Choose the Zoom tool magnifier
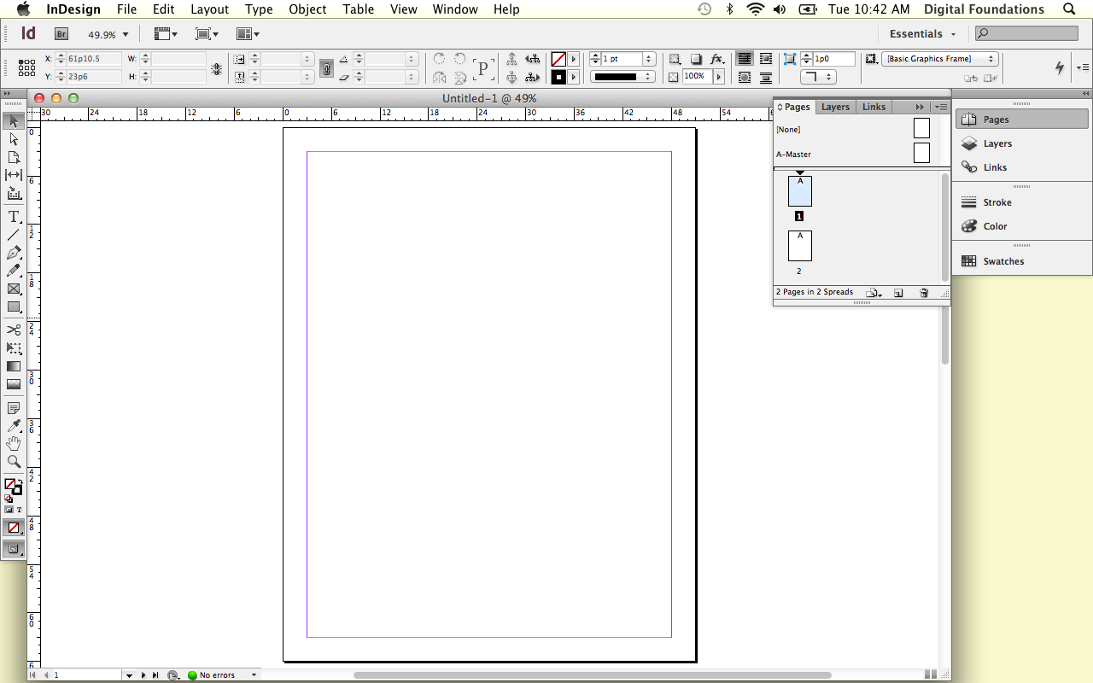Screen dimensions: 1093x683 [x=14, y=462]
